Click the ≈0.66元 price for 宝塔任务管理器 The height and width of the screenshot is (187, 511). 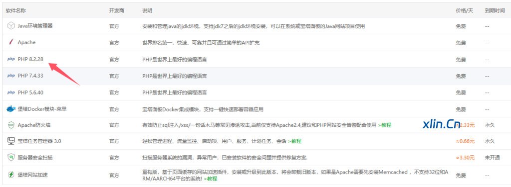[466, 141]
